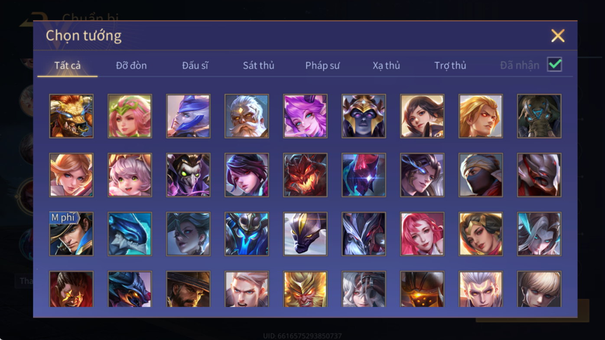
Task: Choose the golden monkey king hero
Action: pos(305,289)
